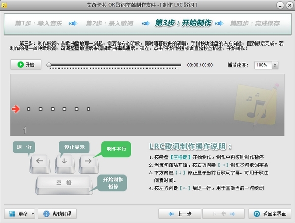Image resolution: width=295 pixels, height=223 pixels.
Task: Open the 帮助教程 help tutorial
Action: tap(58, 214)
